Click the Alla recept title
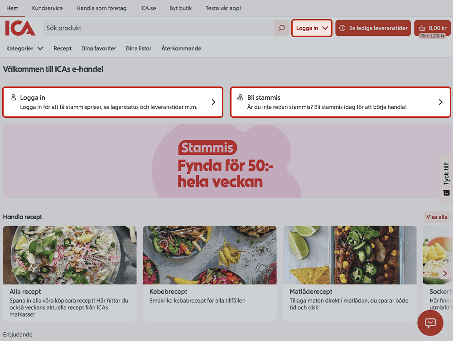The image size is (453, 341). coord(25,292)
